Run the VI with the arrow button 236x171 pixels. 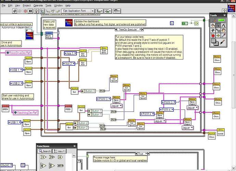click(15, 11)
